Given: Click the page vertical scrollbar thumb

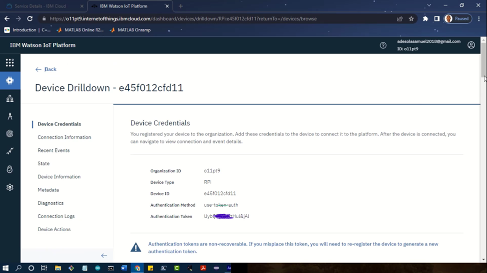Looking at the screenshot, I should pos(484,59).
